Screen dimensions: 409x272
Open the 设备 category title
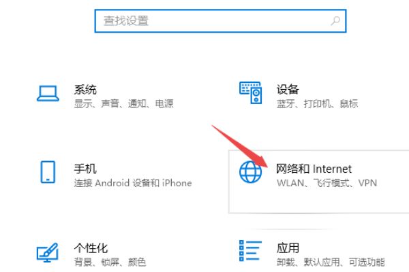click(x=288, y=89)
